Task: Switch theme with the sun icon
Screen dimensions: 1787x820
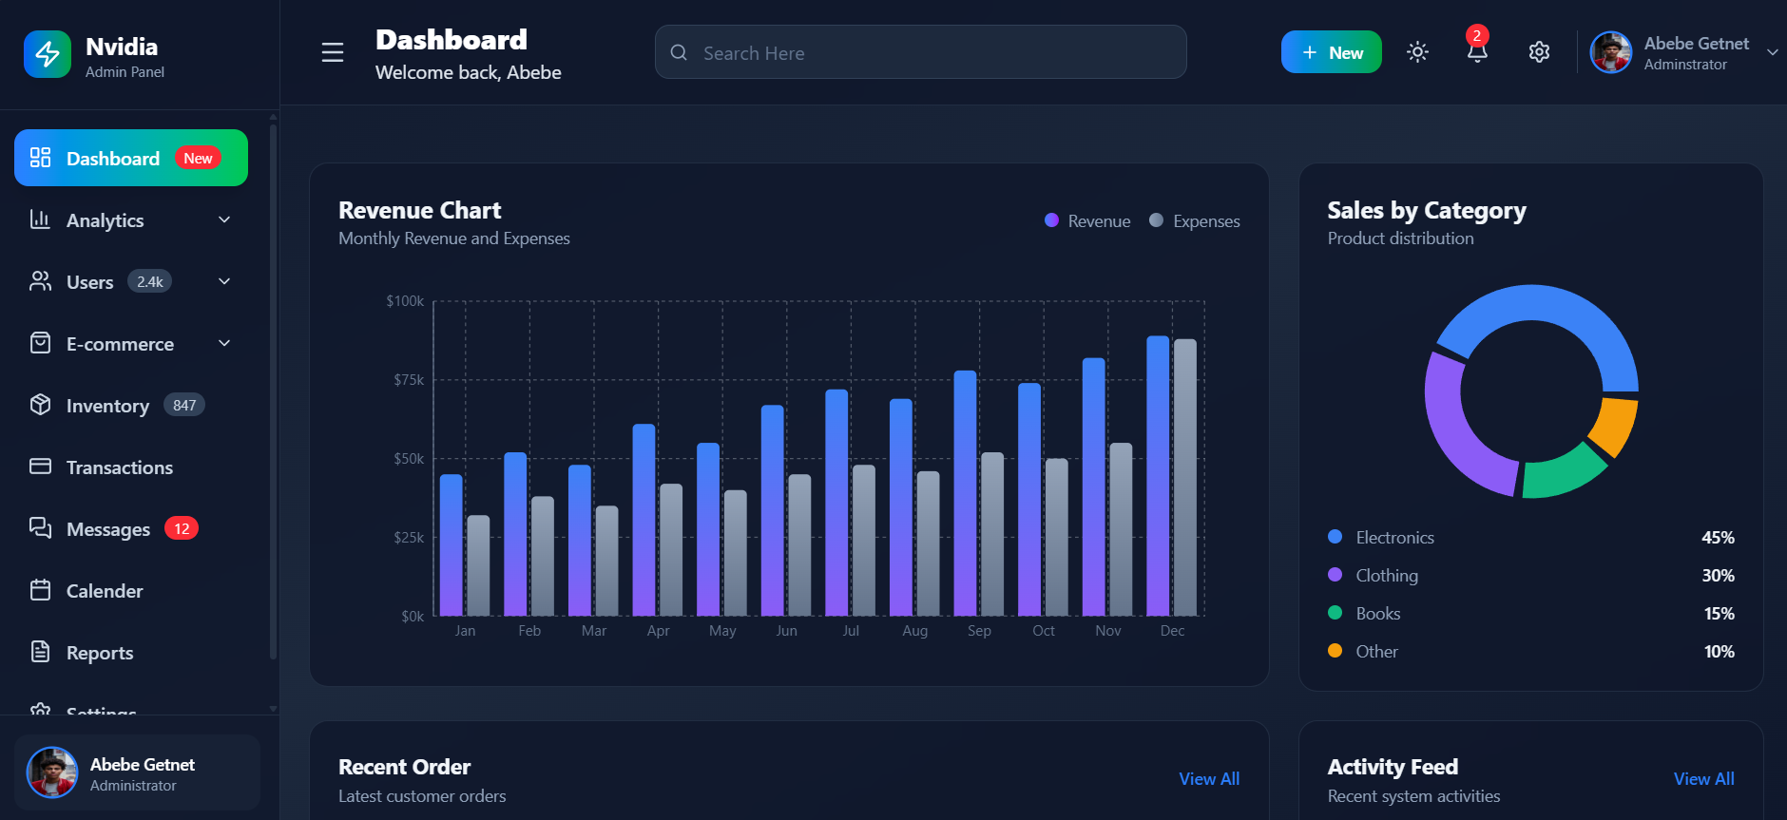Action: click(1417, 52)
